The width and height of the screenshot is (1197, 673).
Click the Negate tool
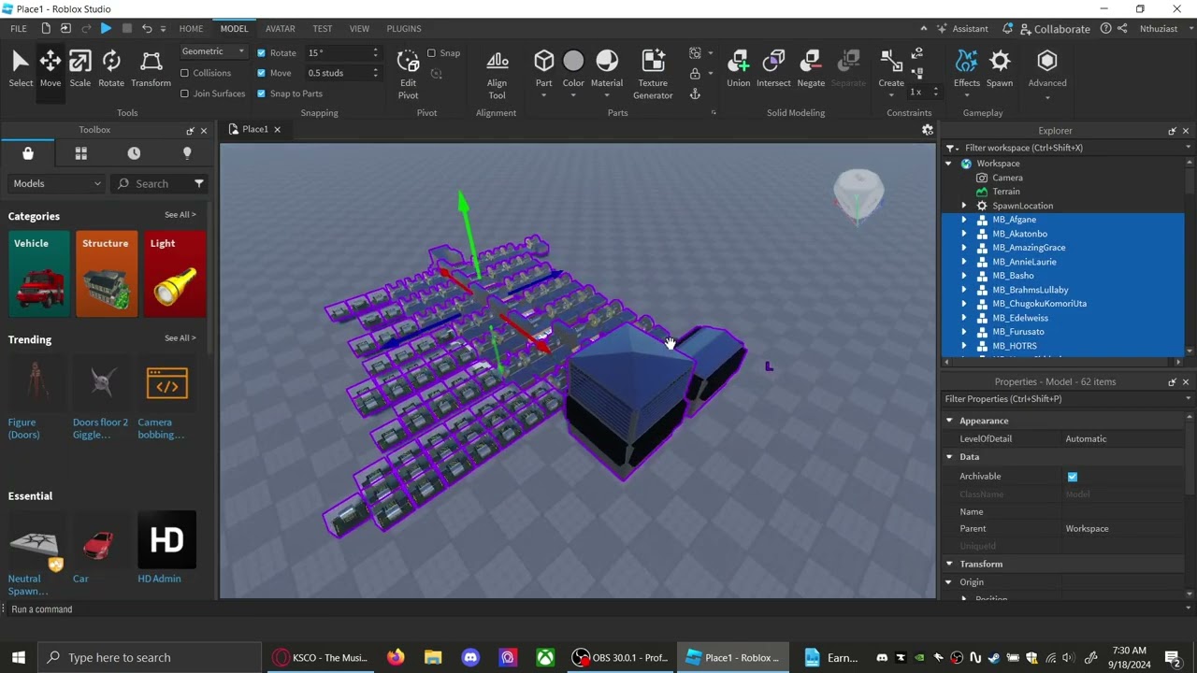[811, 69]
